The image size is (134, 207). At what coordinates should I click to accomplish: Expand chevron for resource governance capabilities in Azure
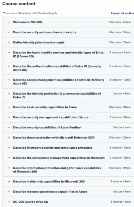tap(9, 192)
